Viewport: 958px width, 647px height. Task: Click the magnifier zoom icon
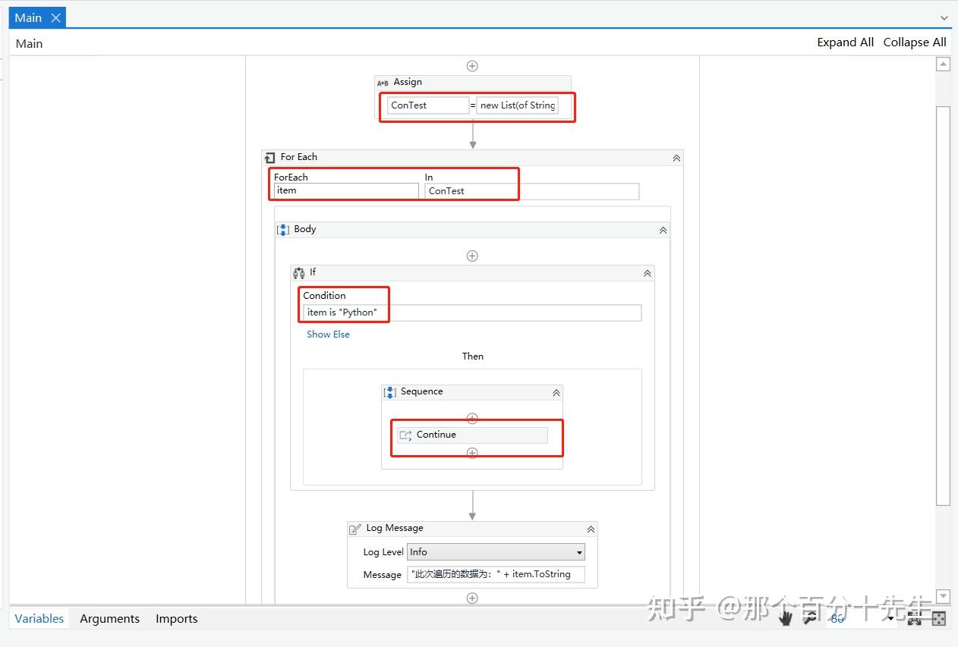[809, 618]
